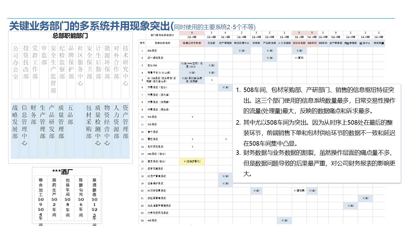Select the 审监部 department box
Viewport: 402px width, 226px height.
[44, 71]
